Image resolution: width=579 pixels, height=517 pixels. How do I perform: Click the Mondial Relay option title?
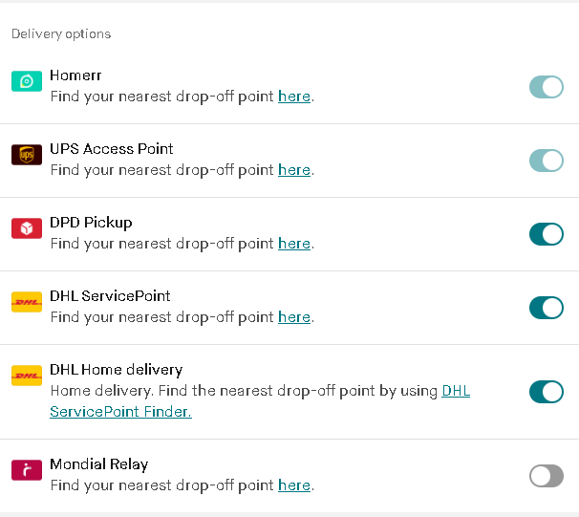click(x=99, y=464)
